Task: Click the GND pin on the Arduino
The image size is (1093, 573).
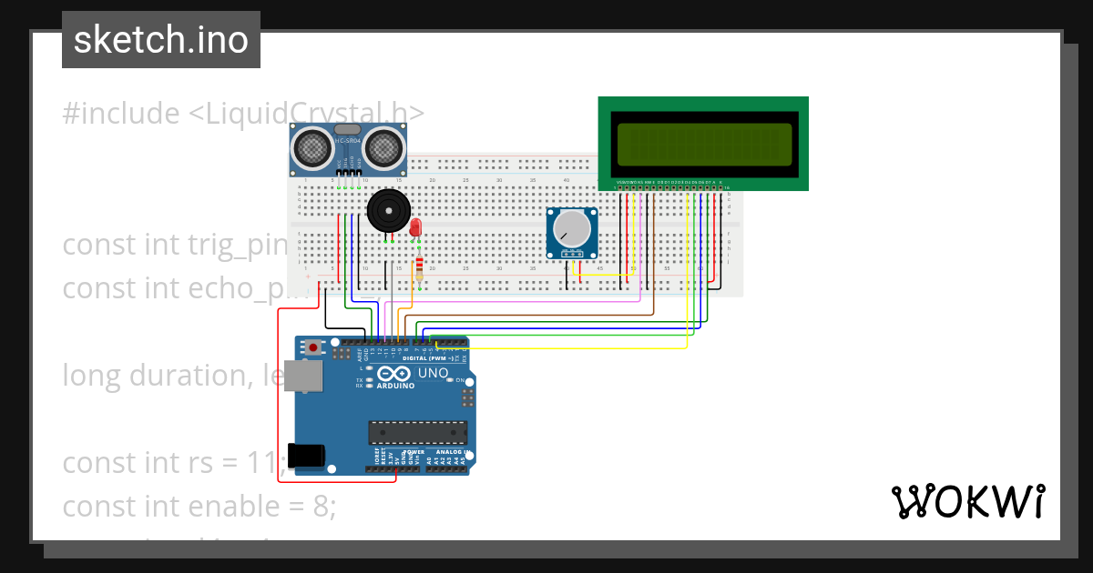Action: click(x=365, y=342)
